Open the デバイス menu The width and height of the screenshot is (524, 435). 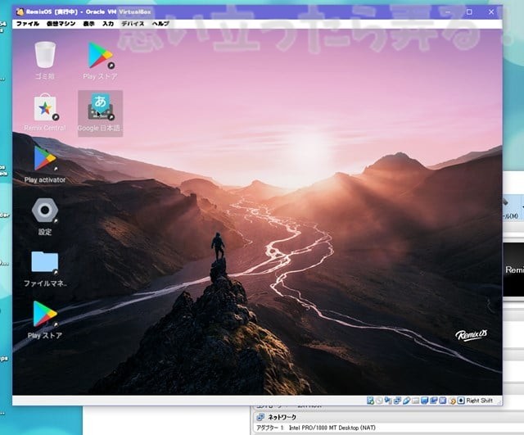(x=133, y=24)
